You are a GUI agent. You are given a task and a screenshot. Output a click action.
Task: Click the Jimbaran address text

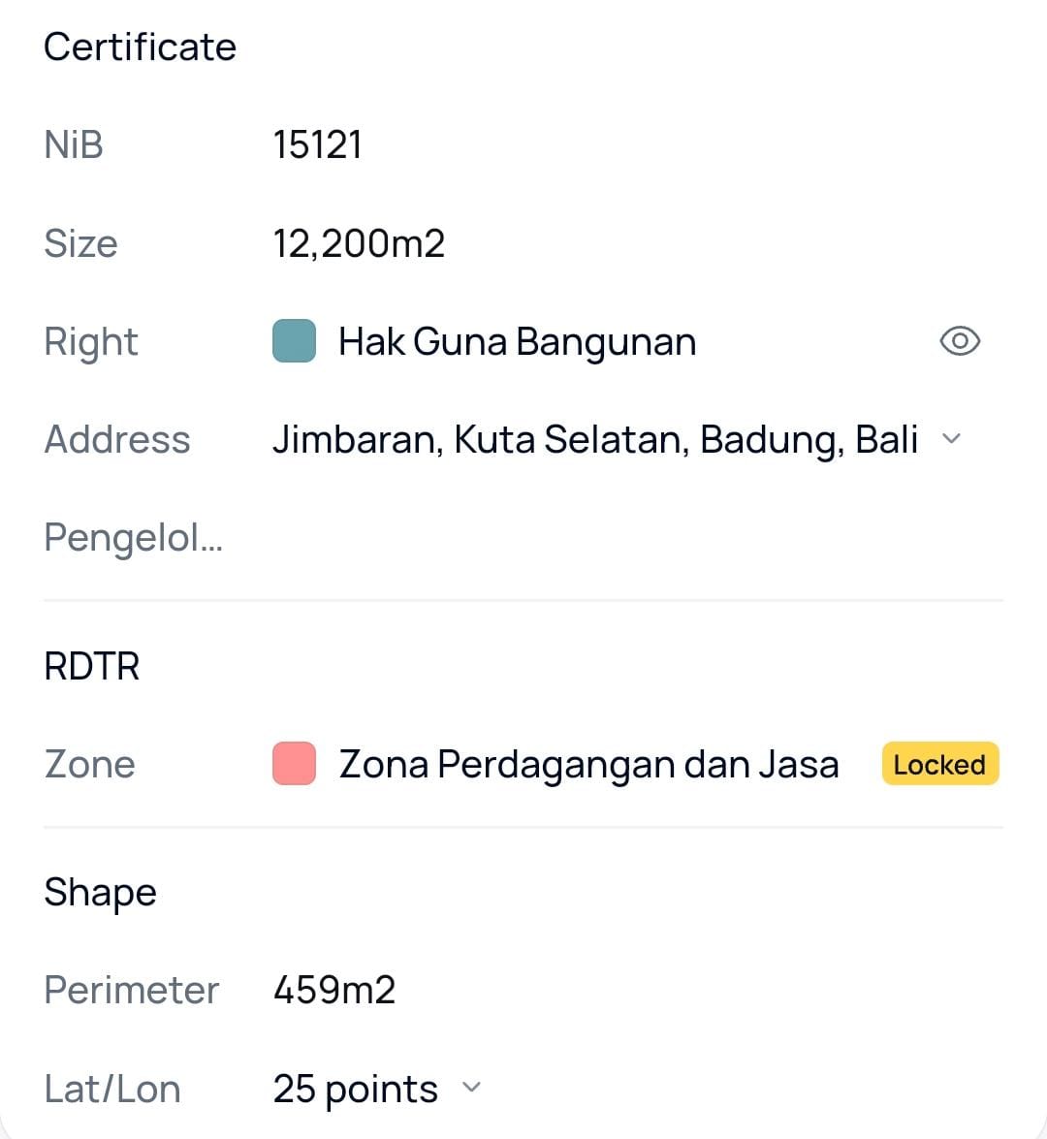(594, 439)
